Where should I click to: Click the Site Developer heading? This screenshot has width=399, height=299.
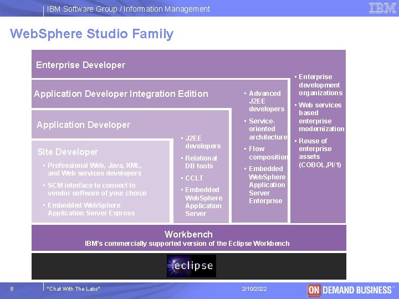[68, 152]
